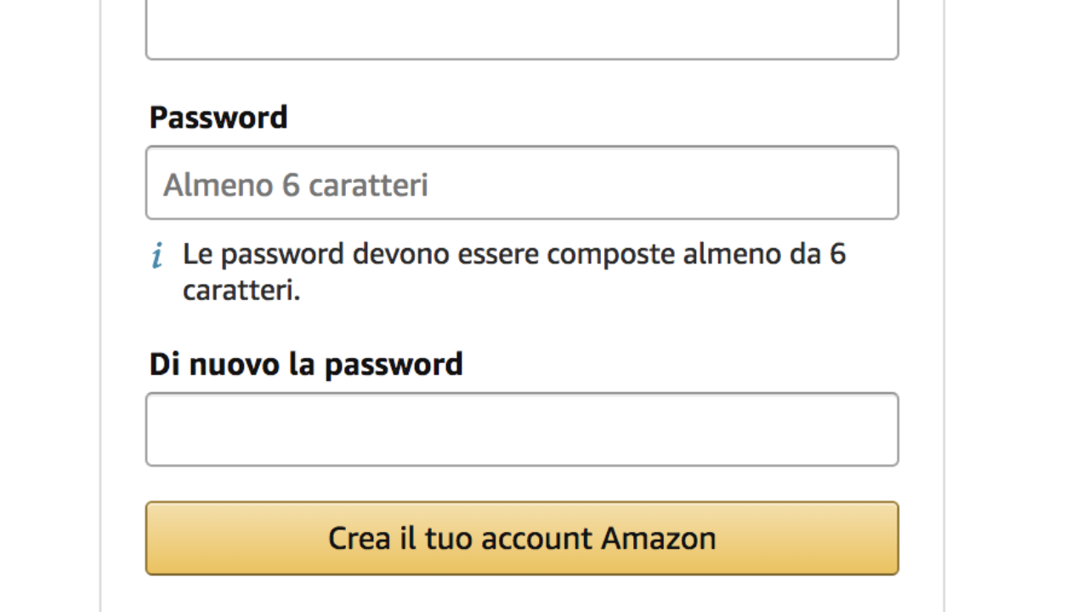Focus the 'Almeno 6 caratteri' password field
Viewport: 1088px width, 612px height.
pyautogui.click(x=522, y=184)
